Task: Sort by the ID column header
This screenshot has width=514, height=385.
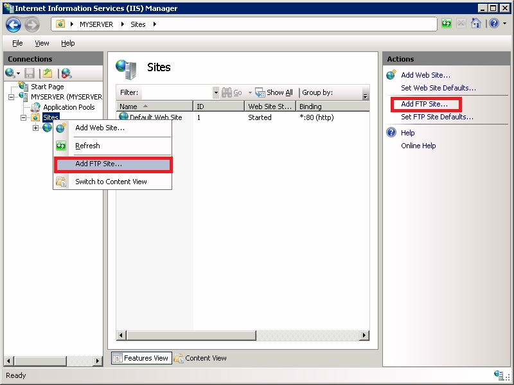Action: coord(219,107)
